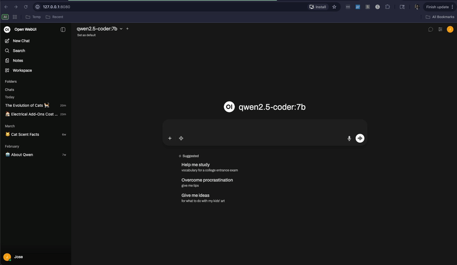Reload the page with refresh icon
This screenshot has height=265, width=457.
coord(26,7)
